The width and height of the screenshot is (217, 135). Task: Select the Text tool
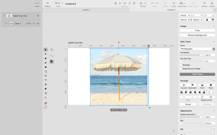(45, 80)
